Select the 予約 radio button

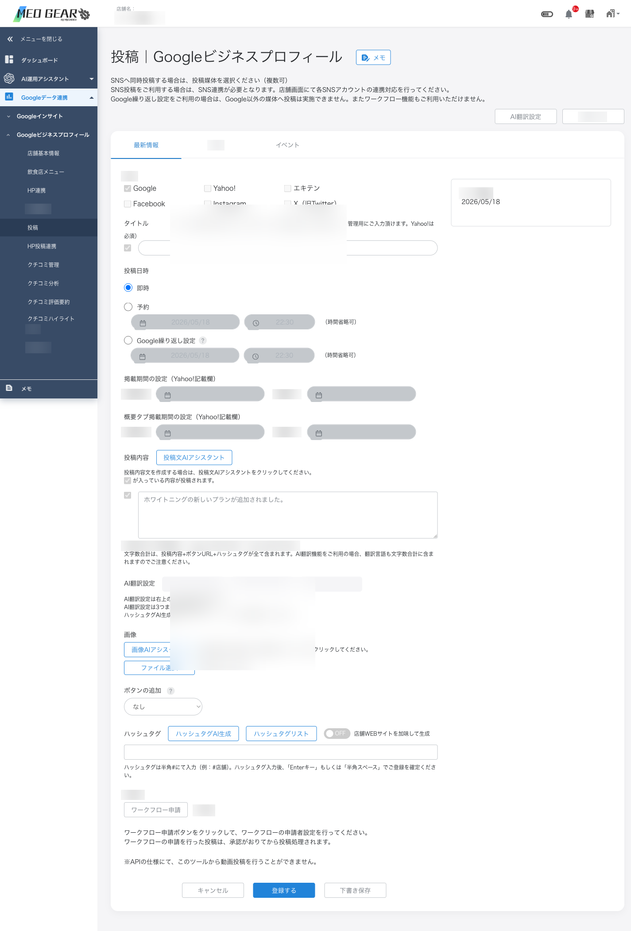[128, 306]
